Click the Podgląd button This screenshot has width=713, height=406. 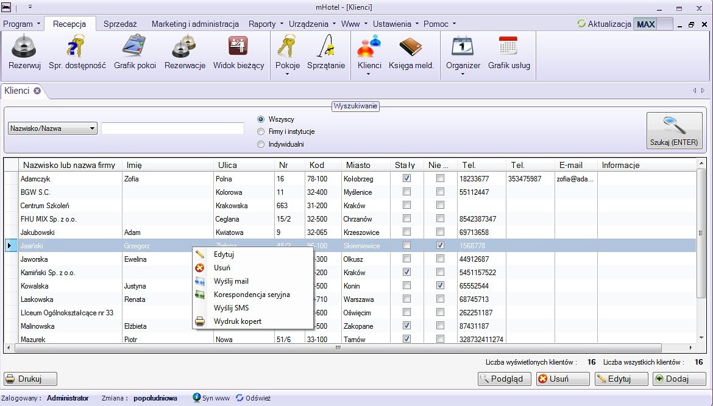pyautogui.click(x=505, y=379)
